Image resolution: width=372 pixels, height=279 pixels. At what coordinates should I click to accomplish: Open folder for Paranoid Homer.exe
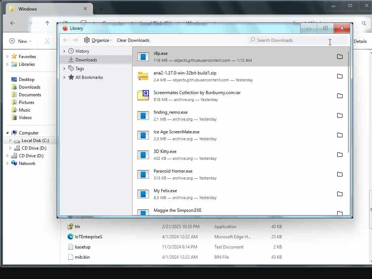tap(340, 174)
